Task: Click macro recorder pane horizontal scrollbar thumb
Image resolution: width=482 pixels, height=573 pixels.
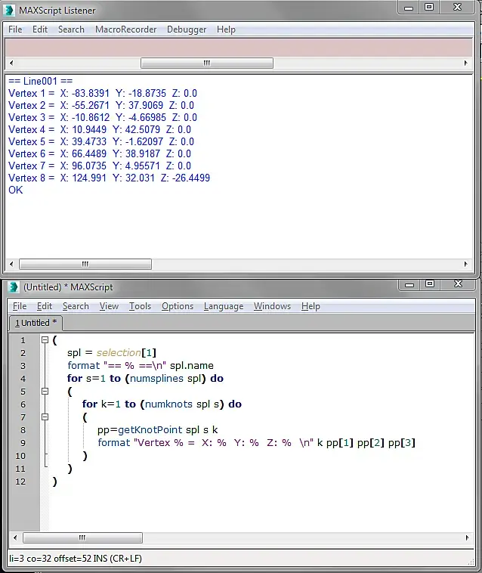Action: tap(207, 63)
